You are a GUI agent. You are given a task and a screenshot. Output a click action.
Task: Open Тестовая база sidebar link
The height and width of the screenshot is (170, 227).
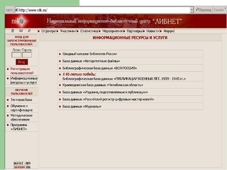point(21,100)
